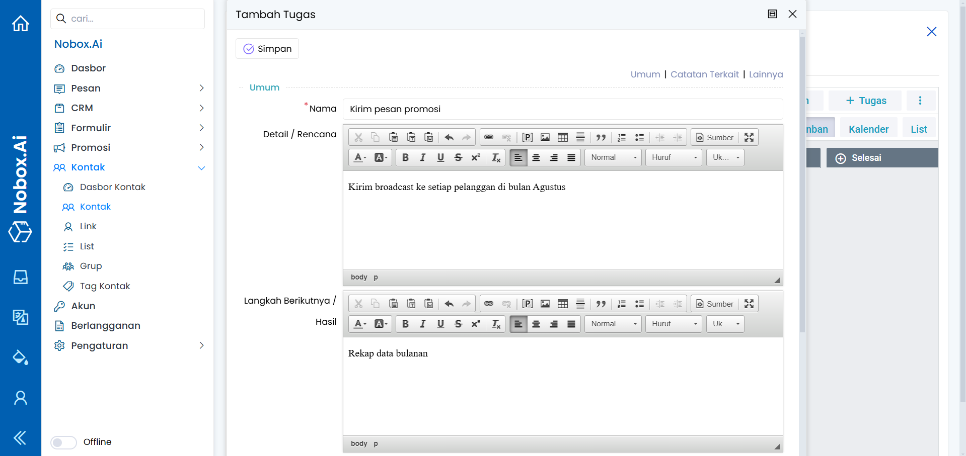Jump to the Catatan Terkait section link

click(x=704, y=74)
